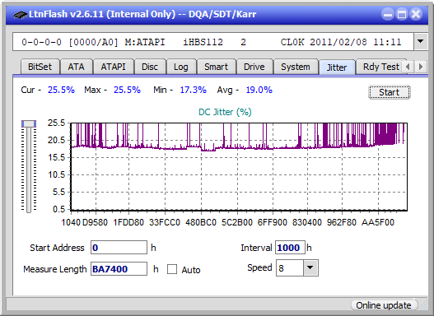Switch to the Drive tab

click(254, 67)
